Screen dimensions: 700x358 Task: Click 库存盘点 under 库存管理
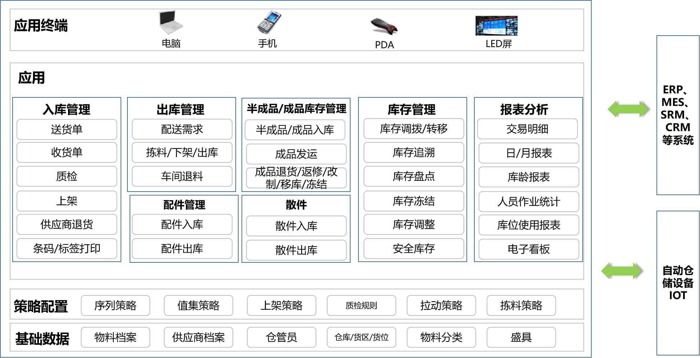pyautogui.click(x=414, y=176)
